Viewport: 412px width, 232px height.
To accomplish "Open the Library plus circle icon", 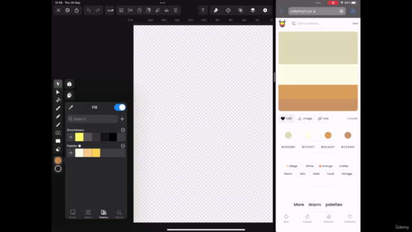I will [265, 10].
